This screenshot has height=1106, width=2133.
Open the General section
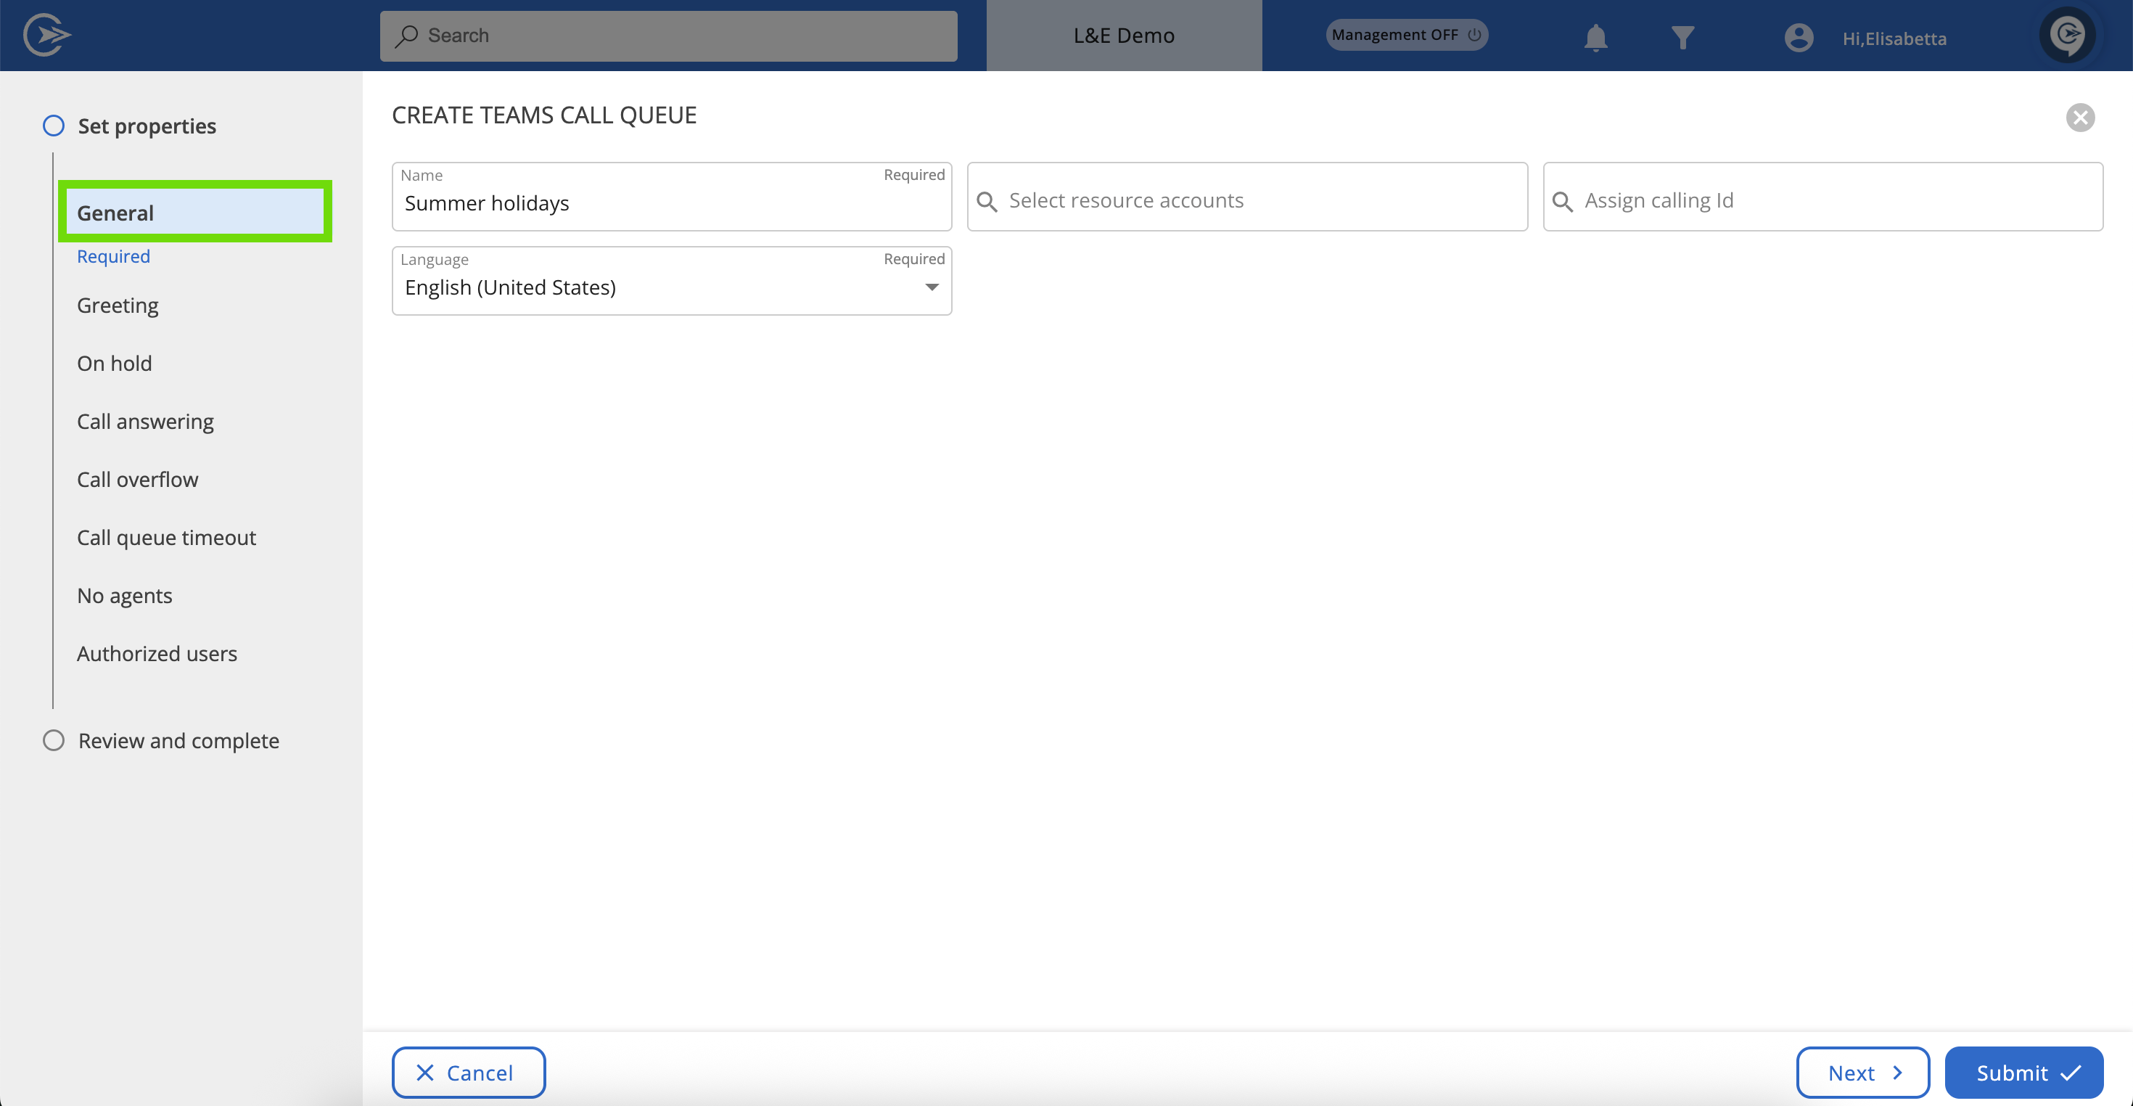[x=195, y=213]
